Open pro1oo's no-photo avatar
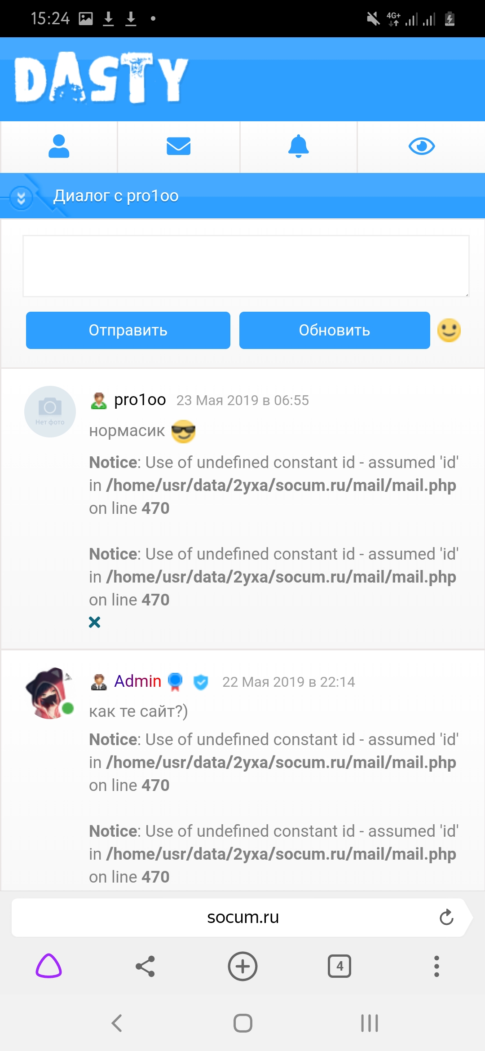 [x=50, y=411]
